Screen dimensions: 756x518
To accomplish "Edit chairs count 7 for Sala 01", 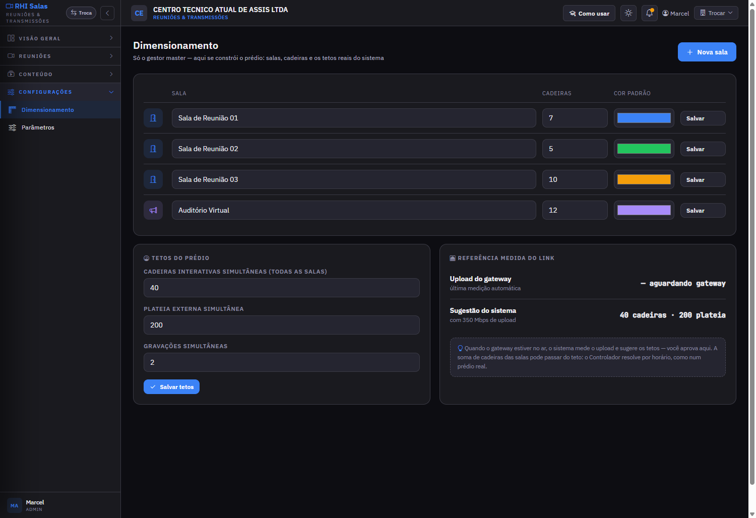I will [575, 118].
